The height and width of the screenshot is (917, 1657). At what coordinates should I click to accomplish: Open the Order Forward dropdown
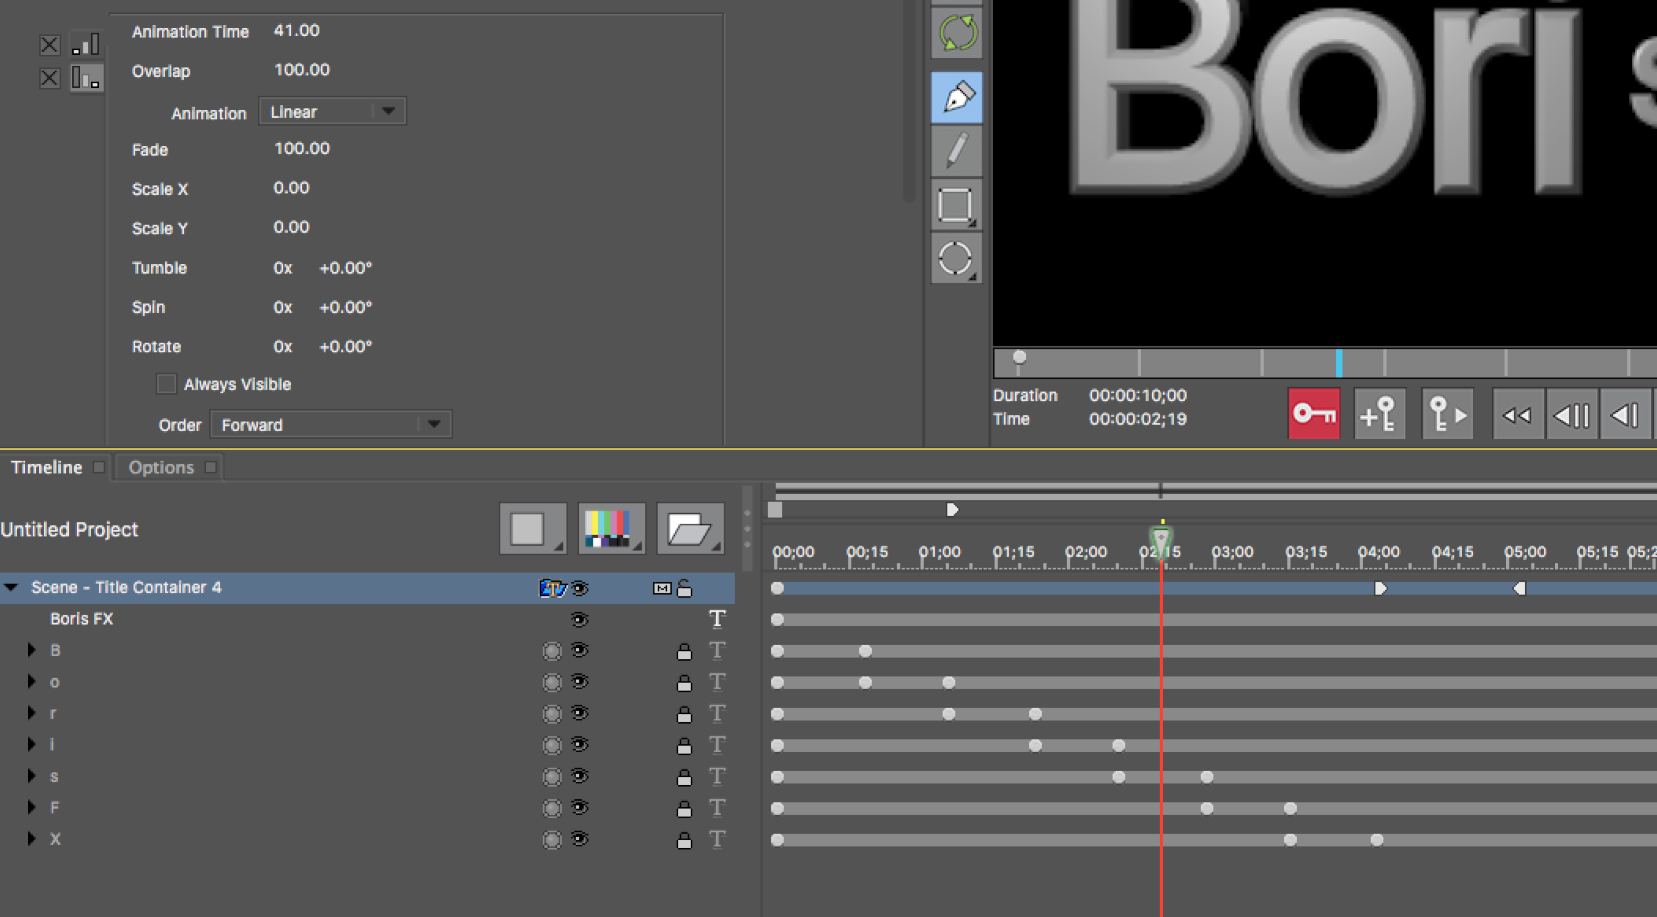click(330, 424)
